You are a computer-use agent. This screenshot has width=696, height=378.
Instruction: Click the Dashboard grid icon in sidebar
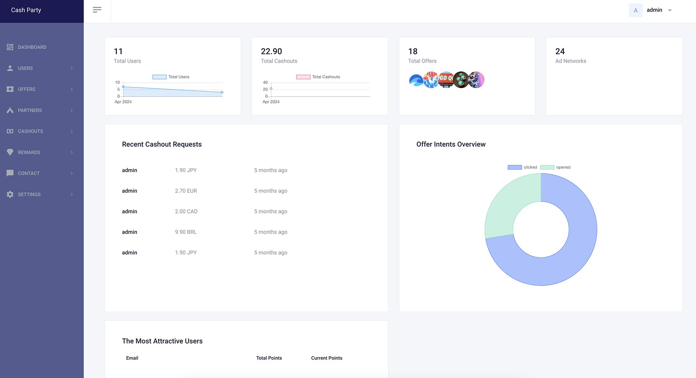coord(10,47)
